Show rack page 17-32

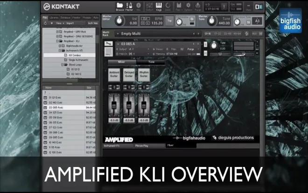click(x=217, y=33)
